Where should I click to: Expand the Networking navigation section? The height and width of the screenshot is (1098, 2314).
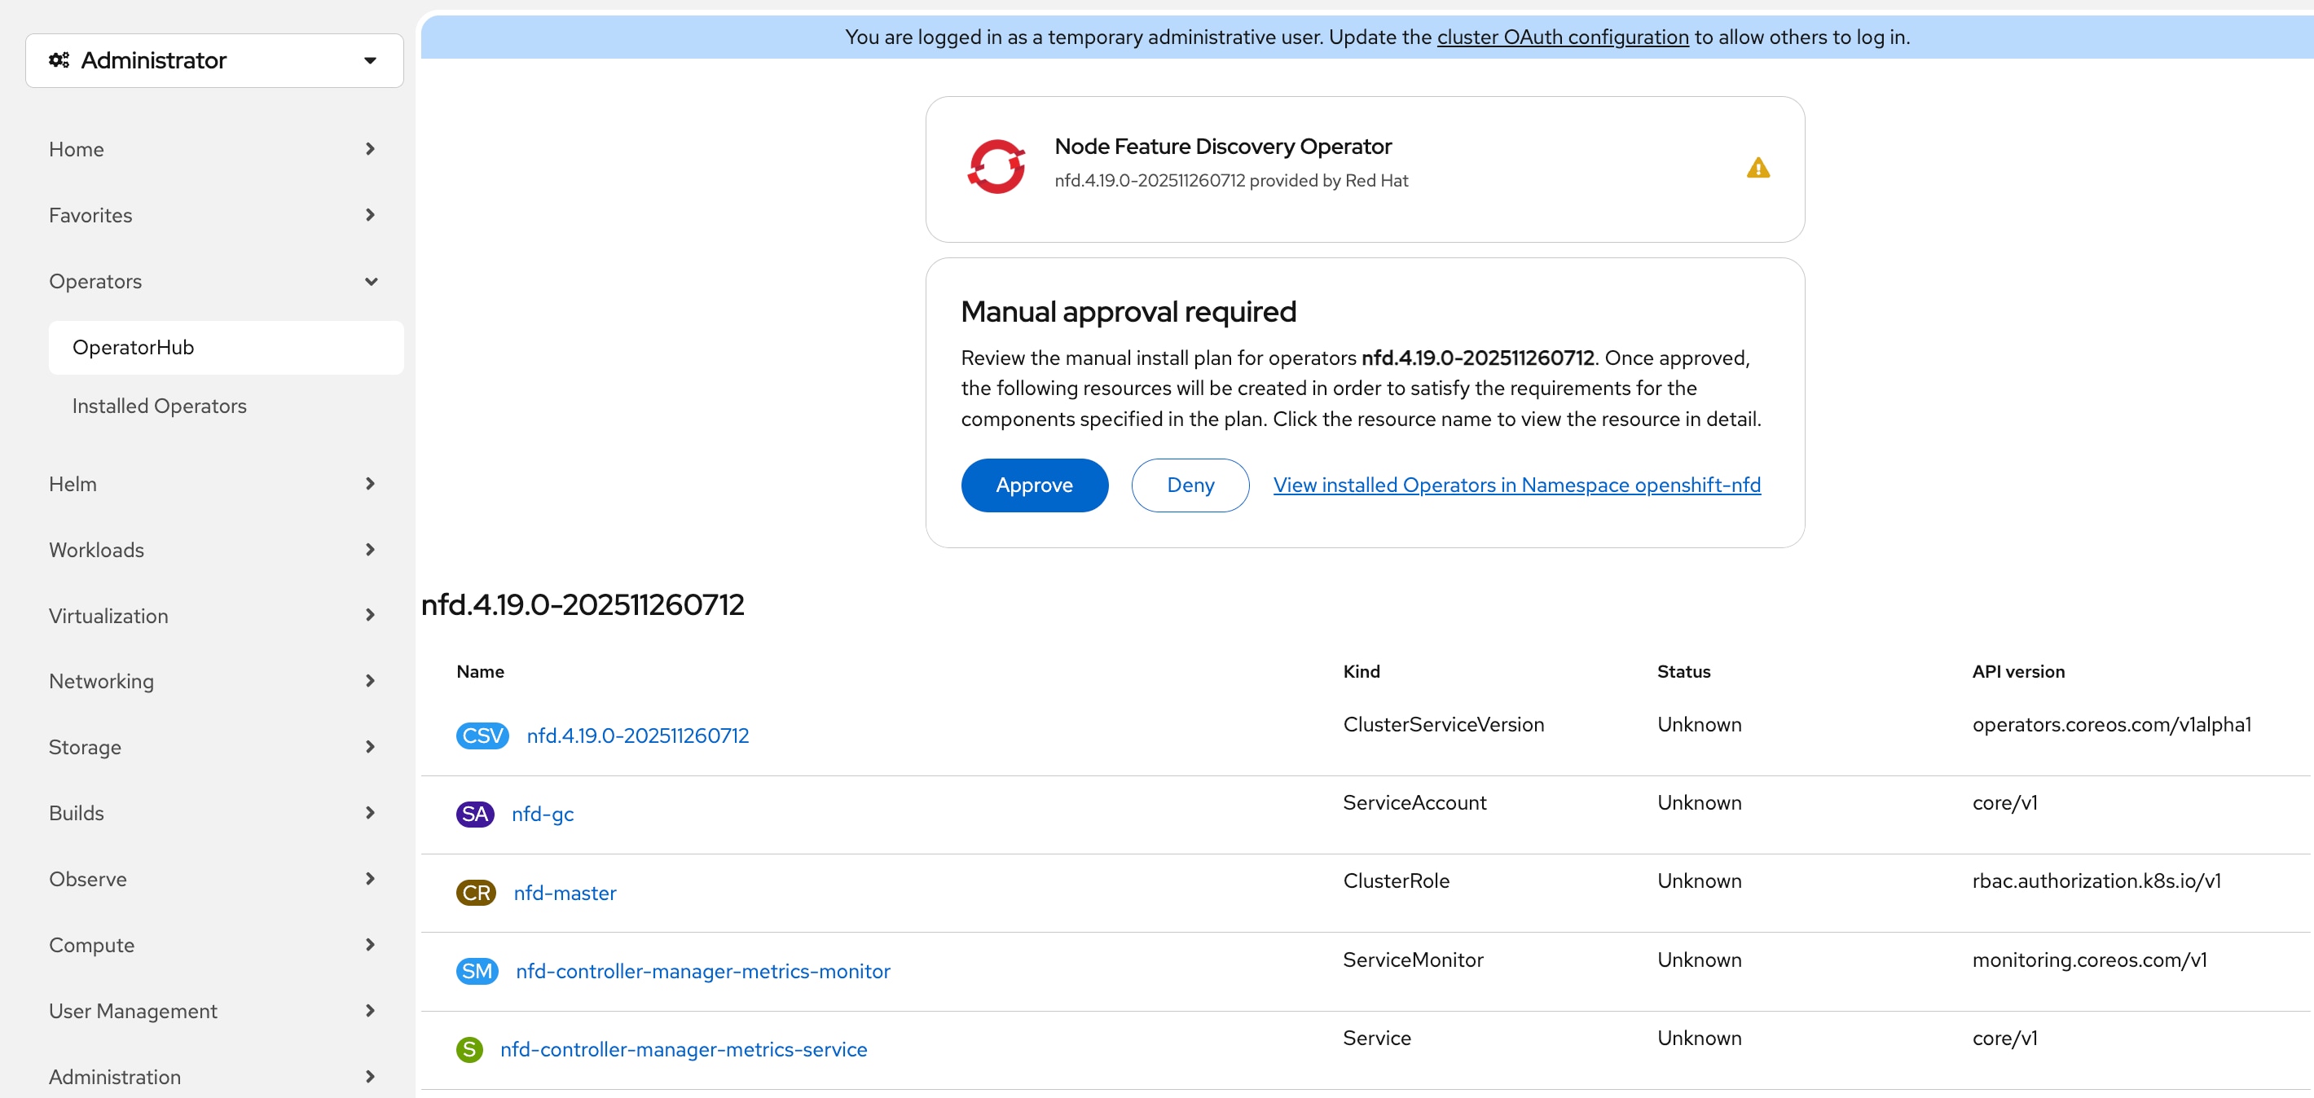tap(213, 682)
